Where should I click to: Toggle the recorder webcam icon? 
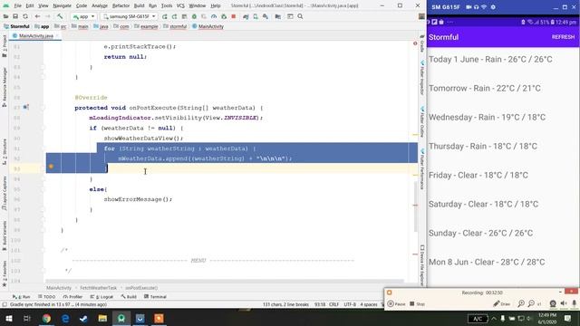553,303
